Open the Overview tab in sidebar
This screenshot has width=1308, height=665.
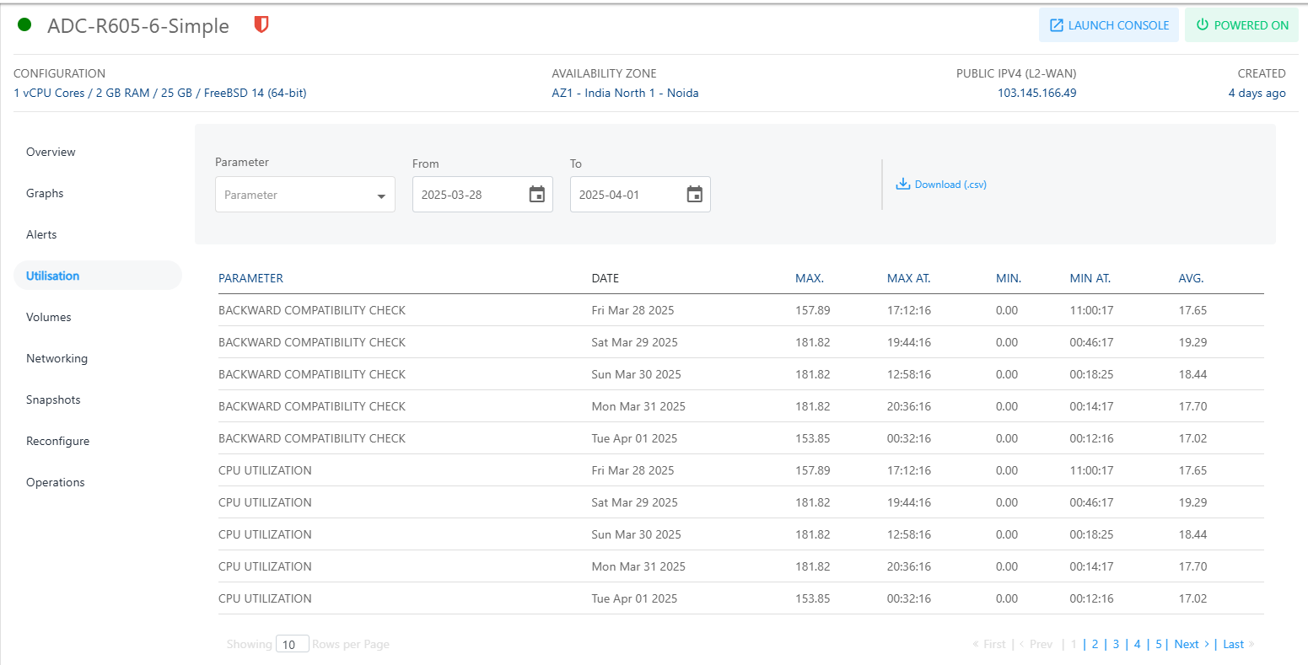[x=51, y=153]
